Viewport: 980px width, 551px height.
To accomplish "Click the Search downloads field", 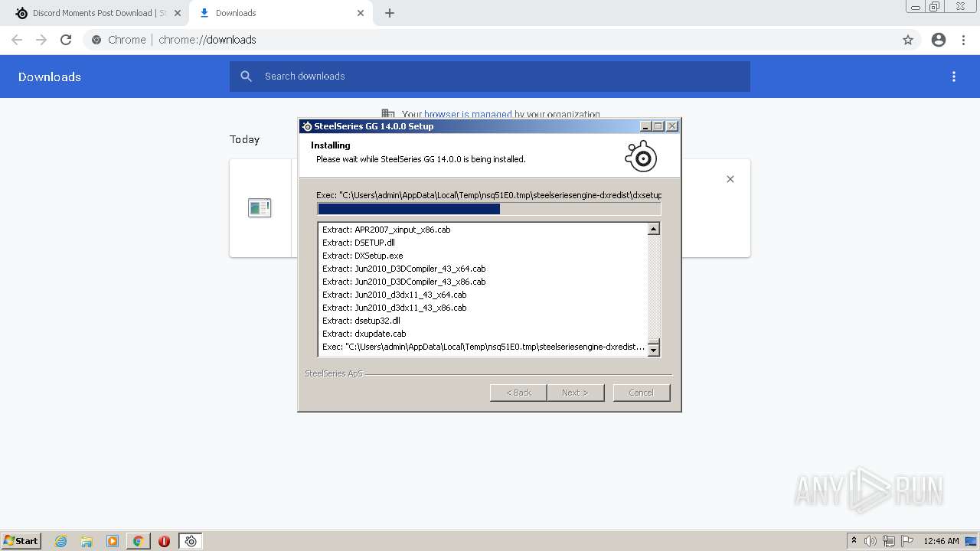I will [490, 77].
